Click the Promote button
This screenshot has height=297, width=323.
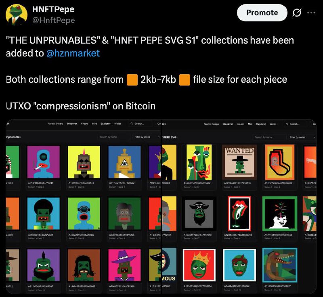pos(262,13)
